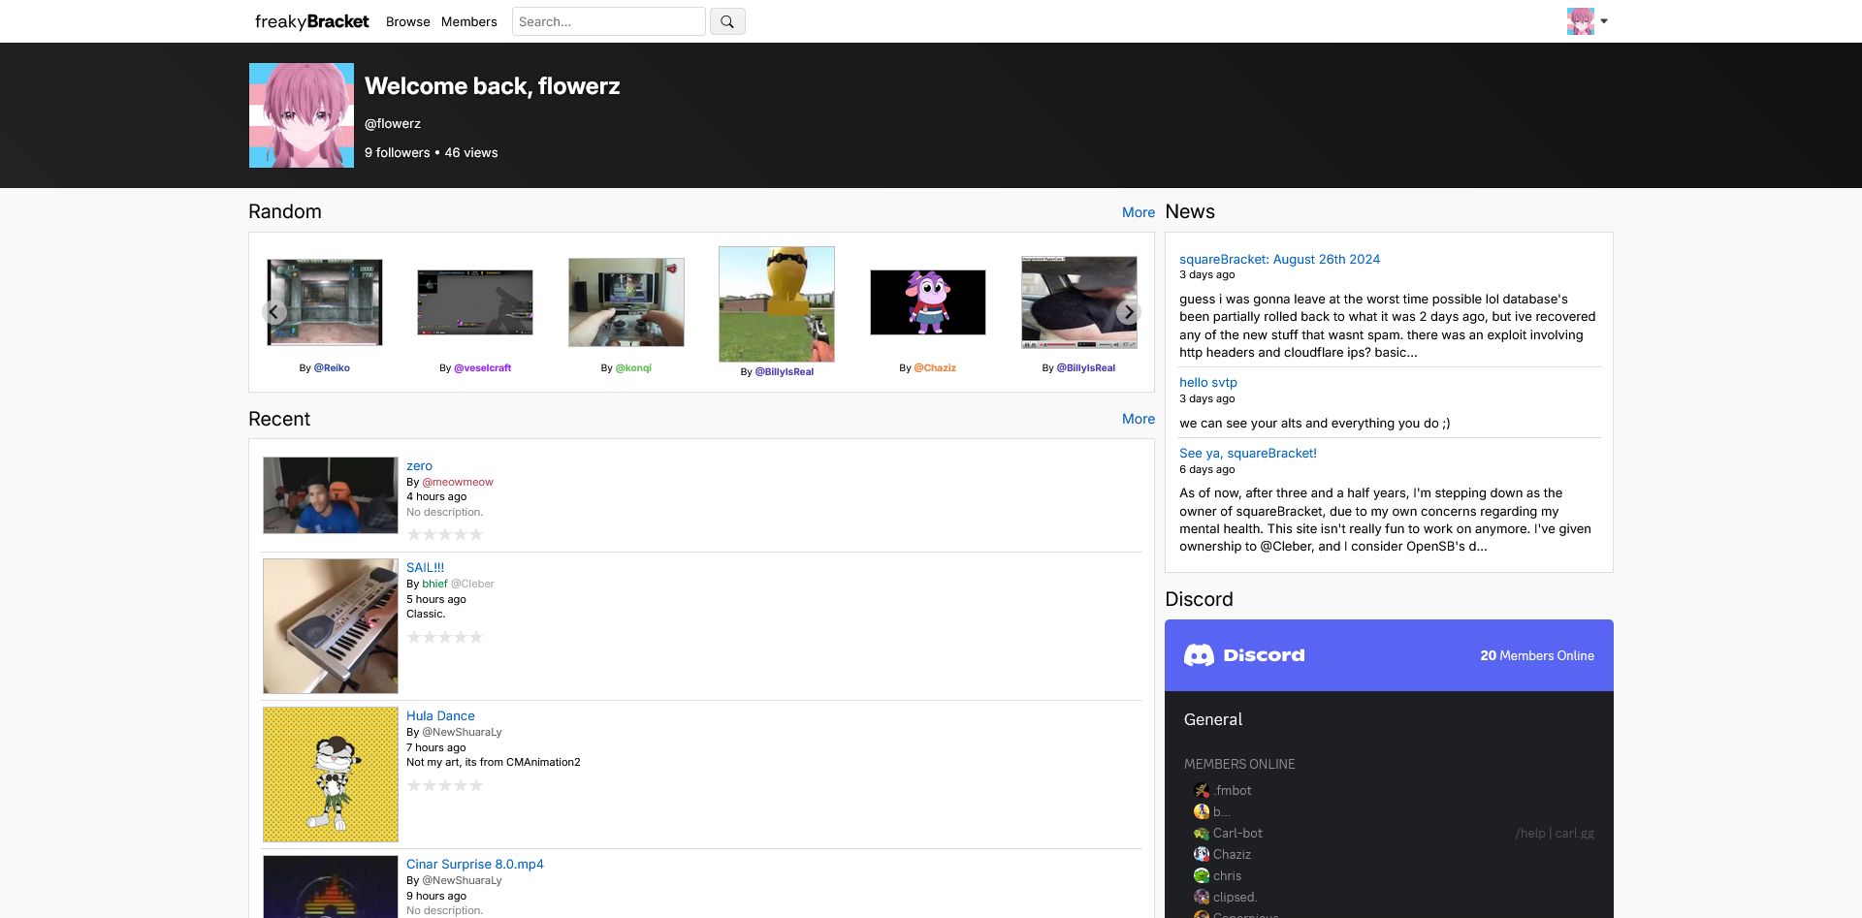The height and width of the screenshot is (918, 1862).
Task: Visit bhief's profile link
Action: [x=434, y=584]
